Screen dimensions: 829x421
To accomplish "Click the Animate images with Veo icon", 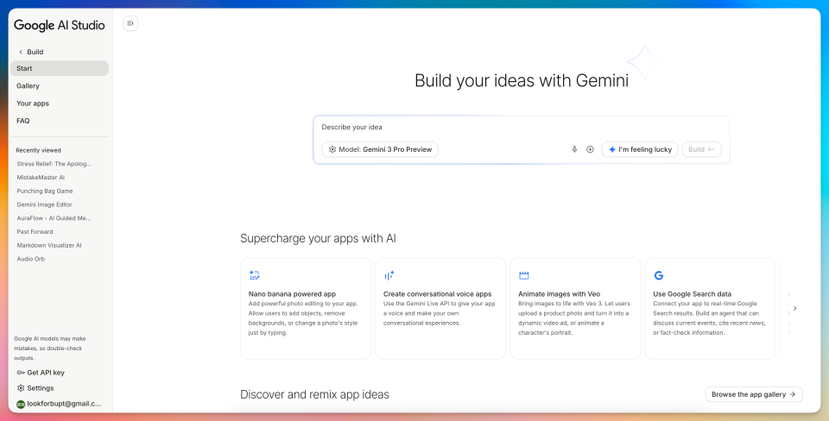I will tap(523, 275).
